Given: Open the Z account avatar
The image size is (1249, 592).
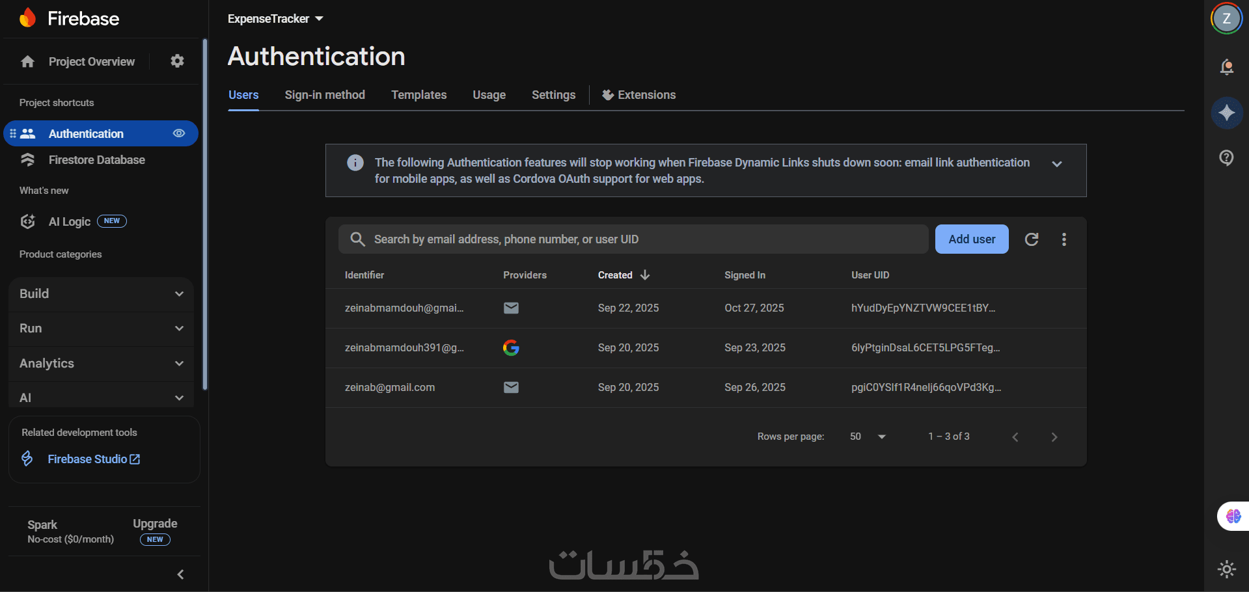Looking at the screenshot, I should [1226, 18].
